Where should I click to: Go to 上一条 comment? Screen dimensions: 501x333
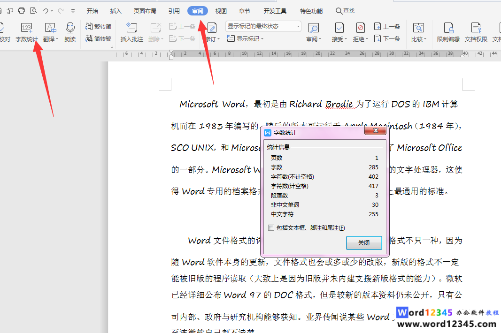click(x=182, y=27)
